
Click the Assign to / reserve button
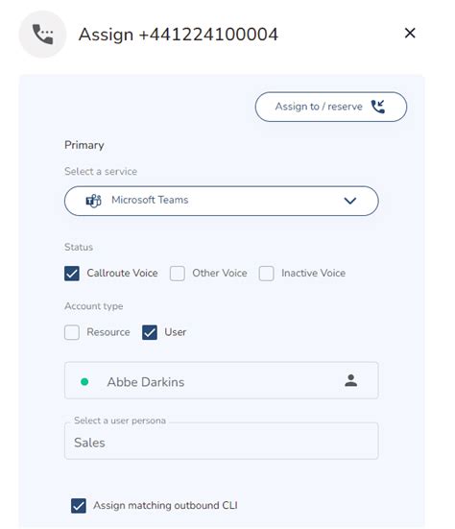coord(331,107)
